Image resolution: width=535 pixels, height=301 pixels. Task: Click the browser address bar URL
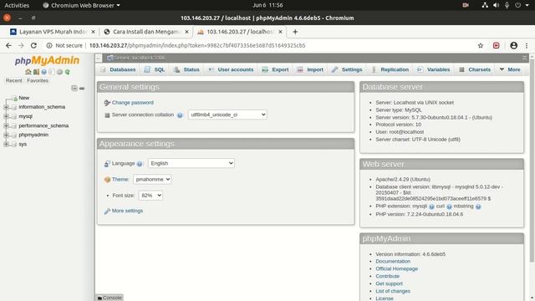197,45
